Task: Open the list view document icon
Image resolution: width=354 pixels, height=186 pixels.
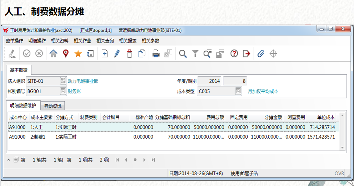Action: pos(90,53)
